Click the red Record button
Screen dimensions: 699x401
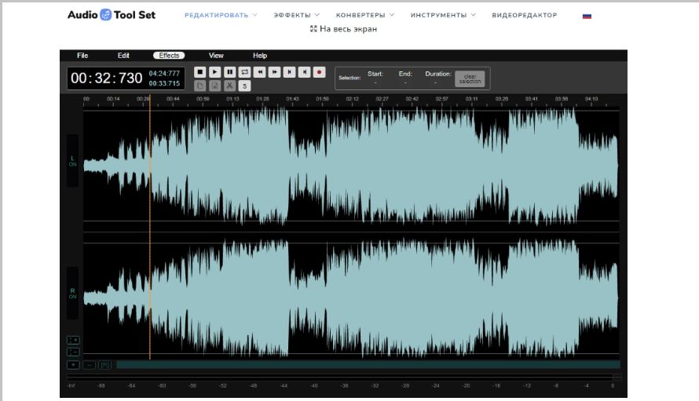pos(320,71)
